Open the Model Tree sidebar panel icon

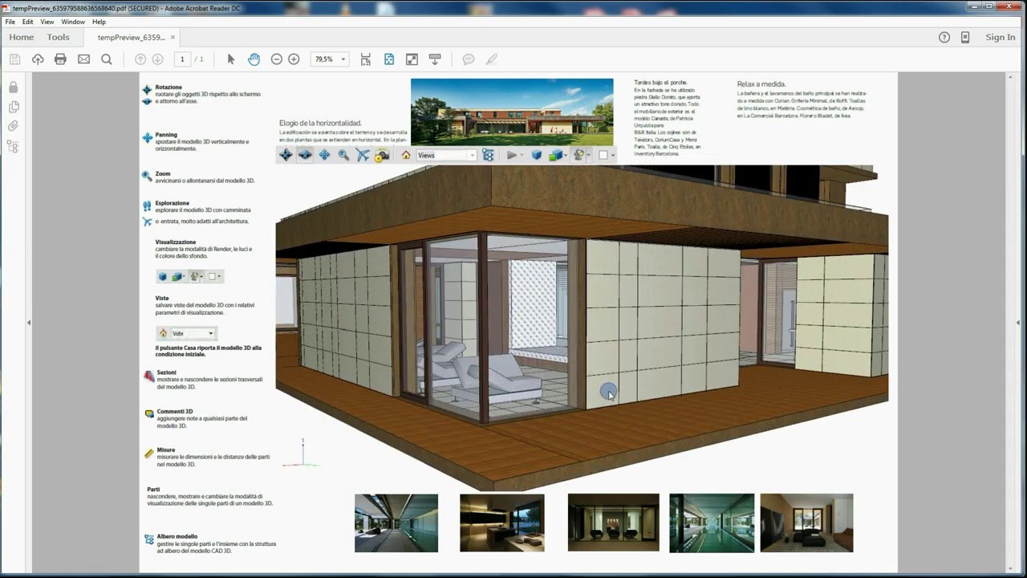(x=13, y=146)
